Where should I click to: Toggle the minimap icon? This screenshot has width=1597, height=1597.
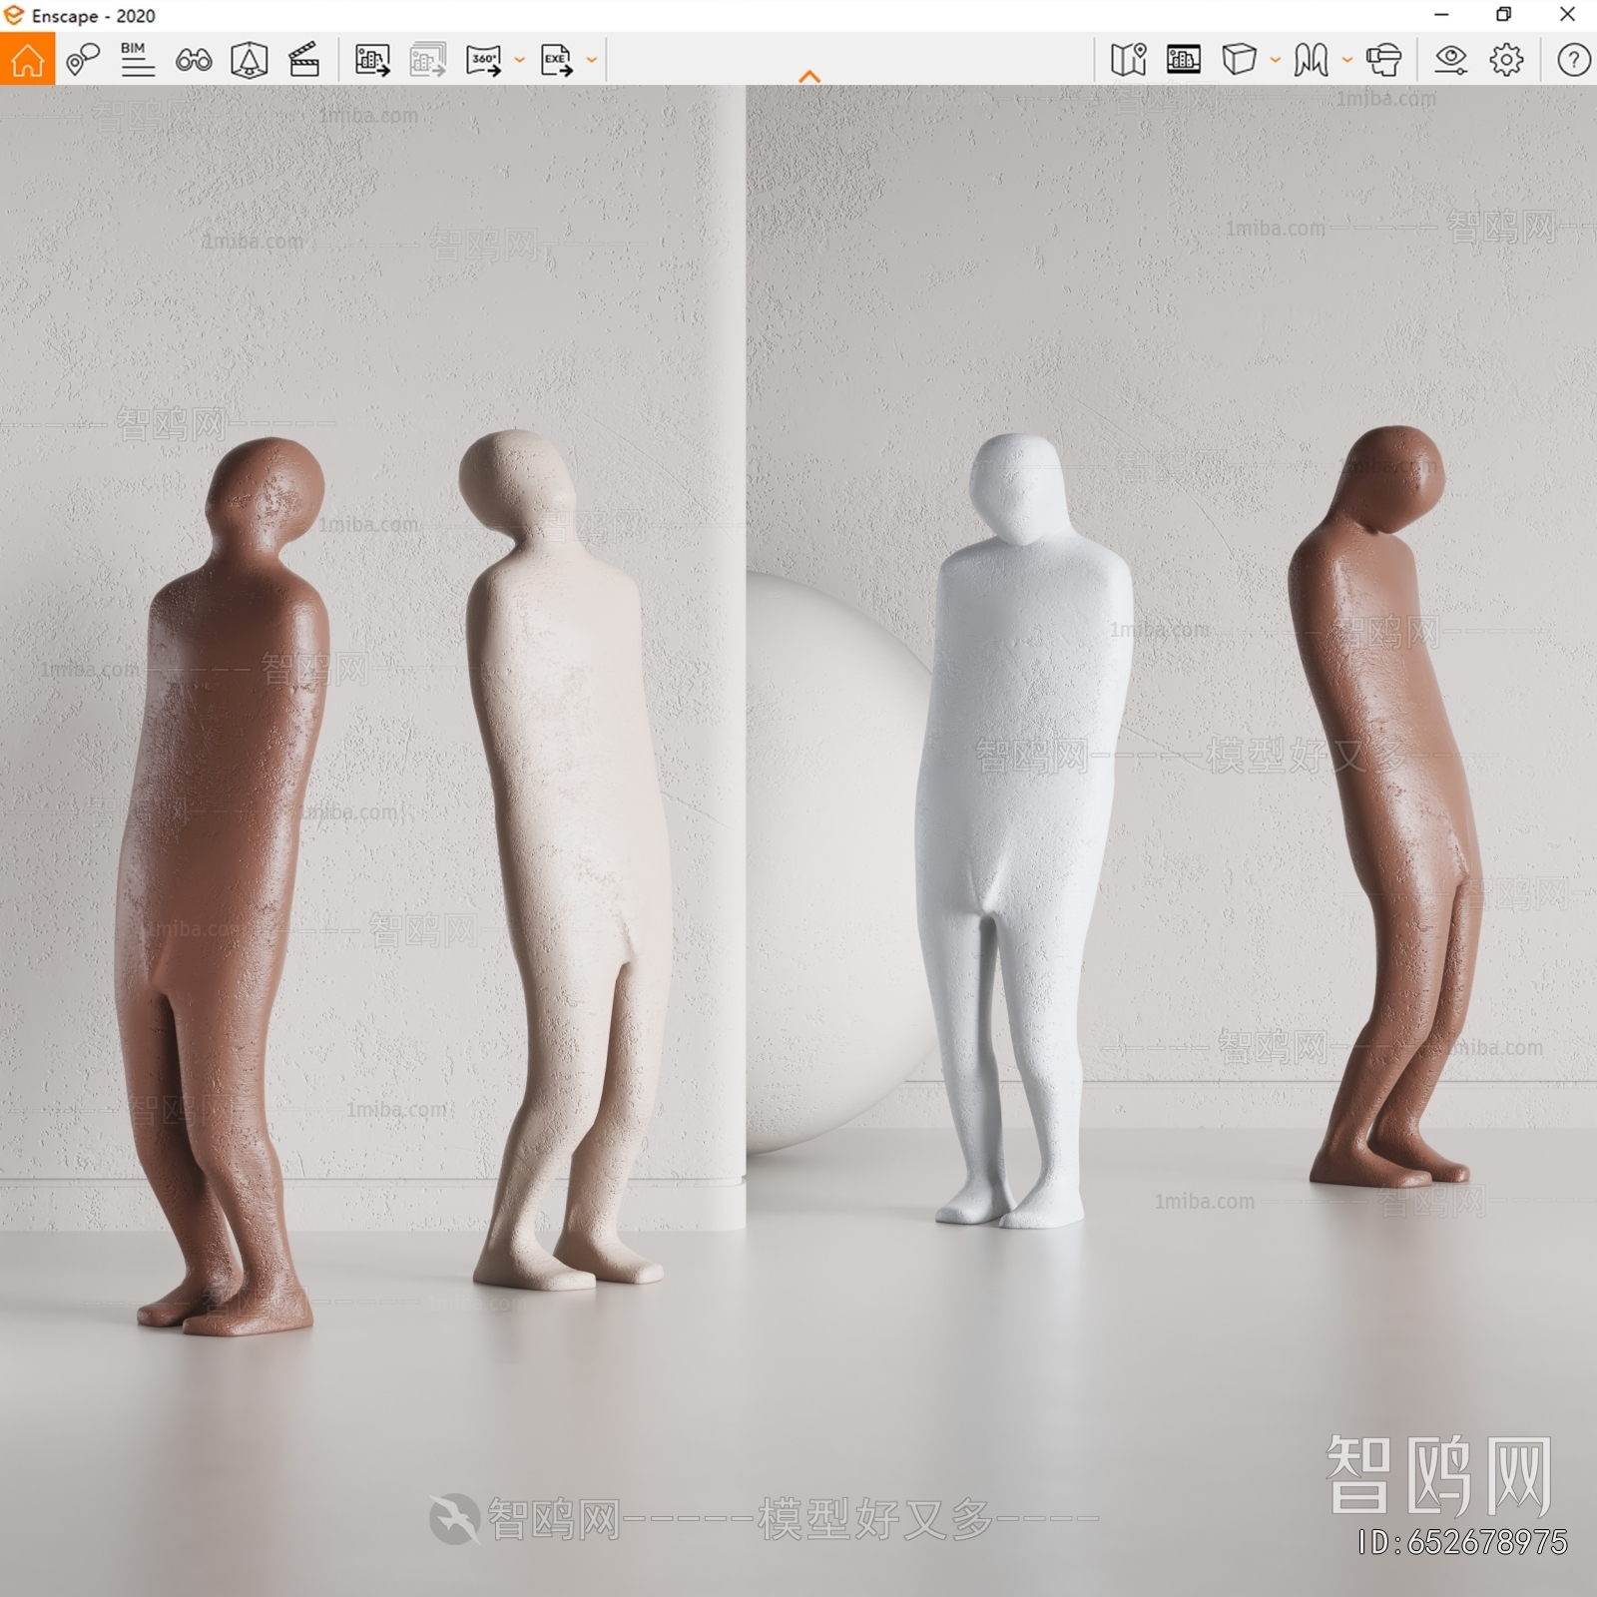(1128, 60)
